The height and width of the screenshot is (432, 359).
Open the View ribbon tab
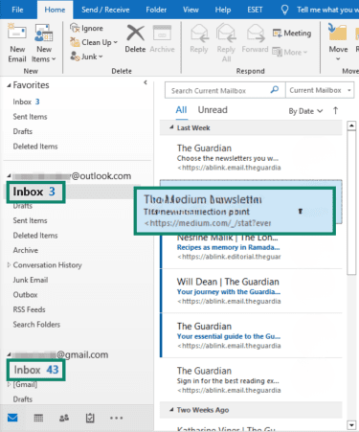[x=191, y=10]
